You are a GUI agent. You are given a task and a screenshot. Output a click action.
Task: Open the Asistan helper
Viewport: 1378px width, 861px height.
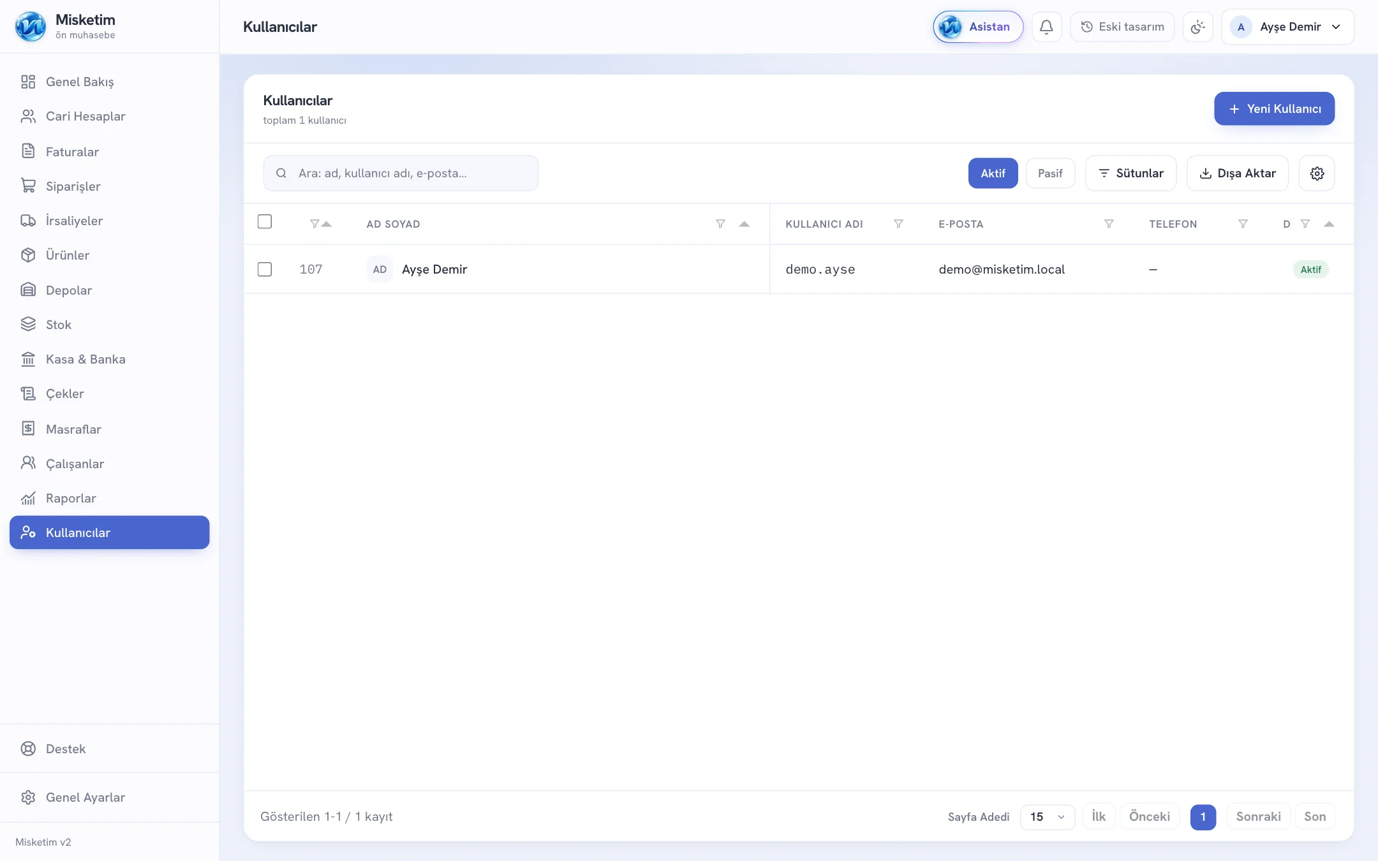(978, 27)
